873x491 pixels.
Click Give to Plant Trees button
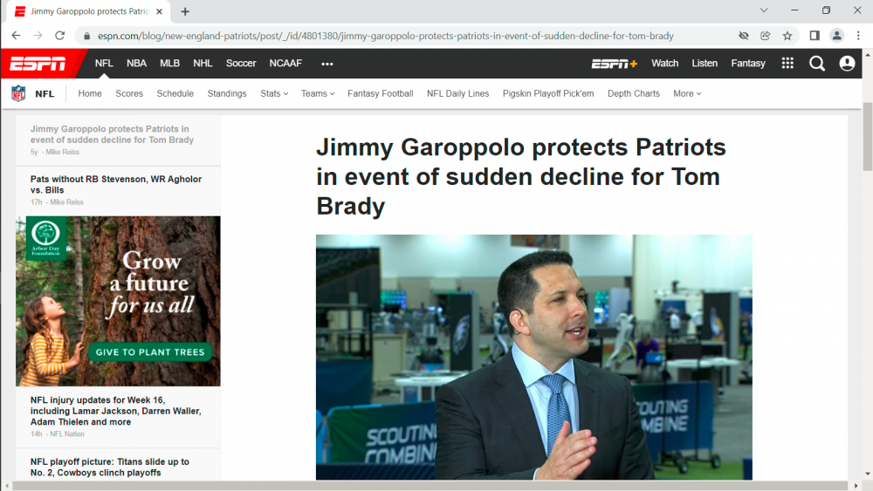coord(149,352)
